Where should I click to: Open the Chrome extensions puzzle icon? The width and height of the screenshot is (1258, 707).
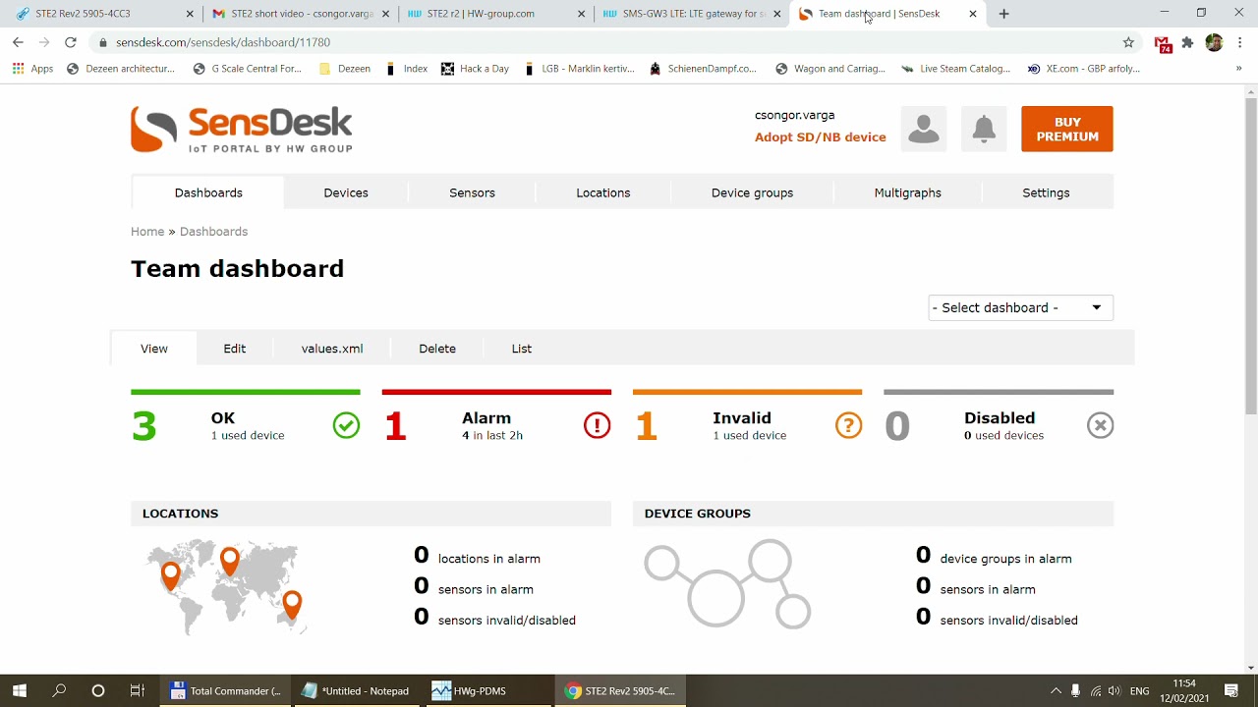[x=1187, y=42]
